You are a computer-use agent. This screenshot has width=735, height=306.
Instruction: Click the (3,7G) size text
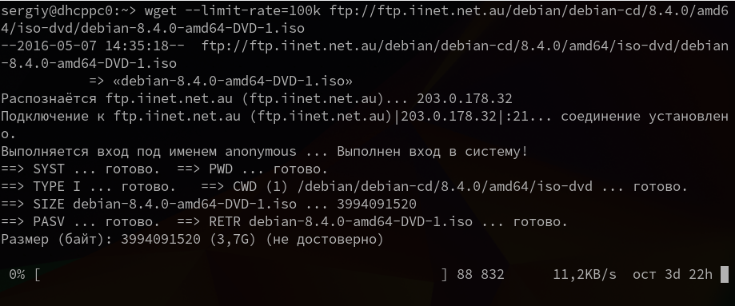click(233, 240)
